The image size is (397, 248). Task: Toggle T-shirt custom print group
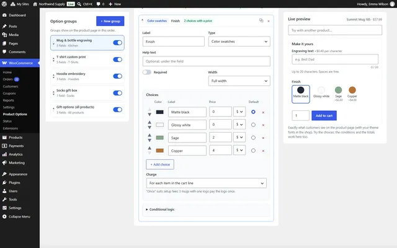117,60
